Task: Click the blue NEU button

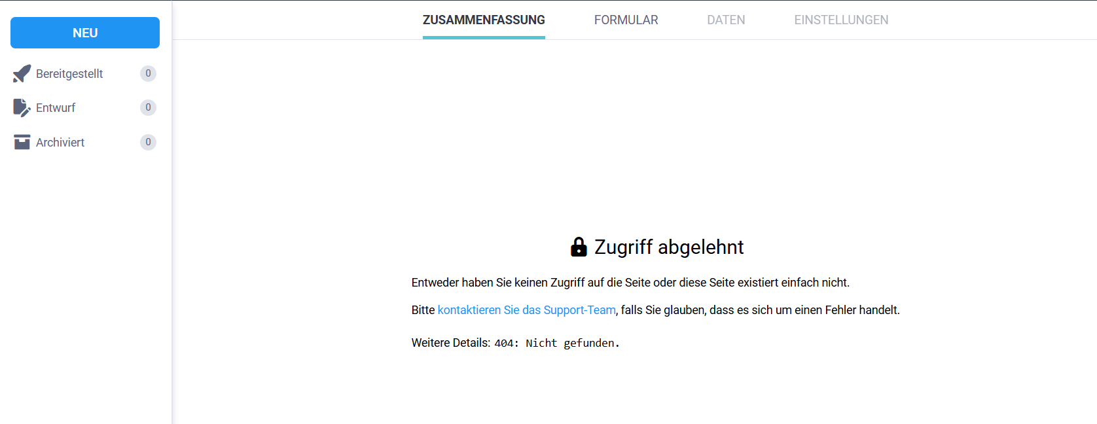Action: (x=85, y=33)
